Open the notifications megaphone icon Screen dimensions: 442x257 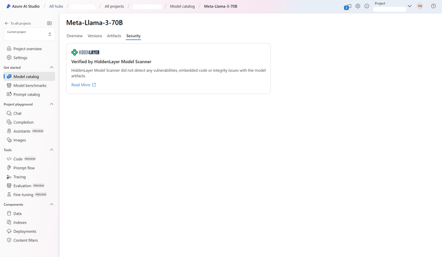click(348, 6)
